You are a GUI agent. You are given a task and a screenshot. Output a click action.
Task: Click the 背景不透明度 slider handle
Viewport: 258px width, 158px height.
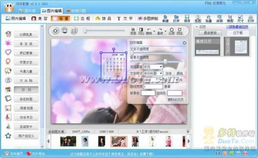point(166,62)
